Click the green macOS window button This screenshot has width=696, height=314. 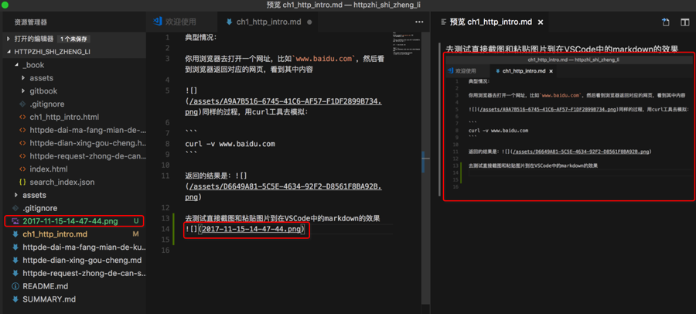coord(5,5)
